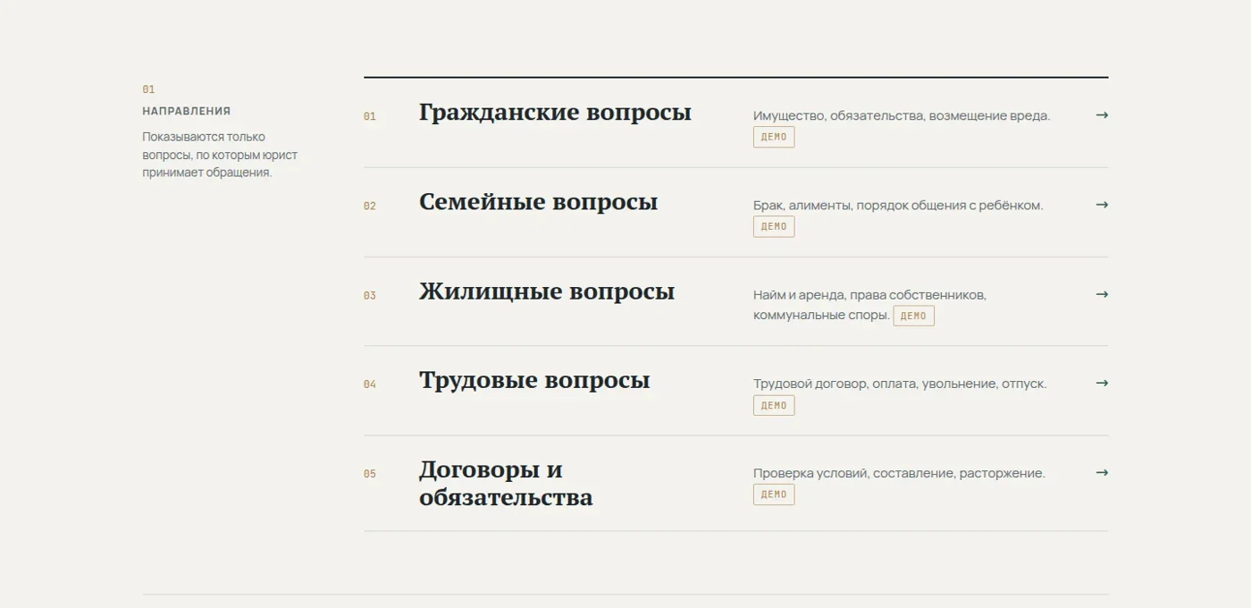Screen dimensions: 1251x608
Task: Click the number 04 beside Трудовые вопросы
Action: pos(370,384)
